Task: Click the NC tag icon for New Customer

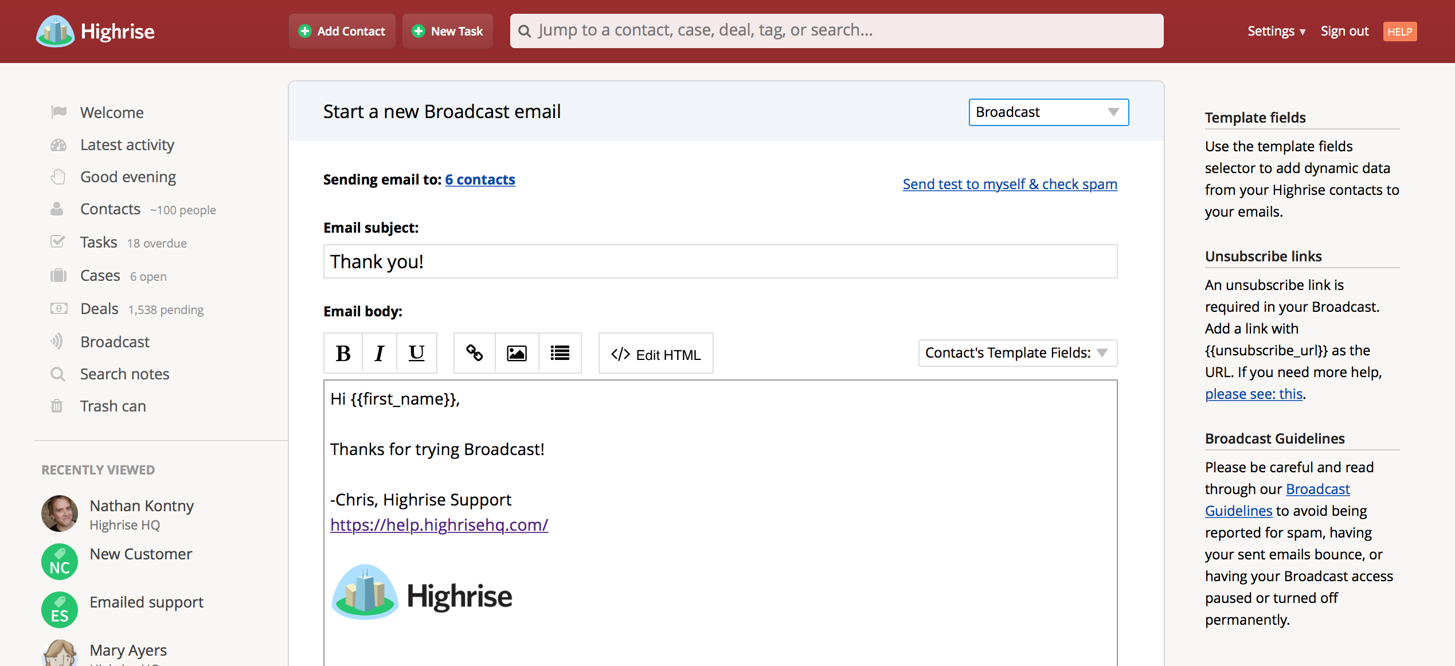Action: tap(60, 561)
